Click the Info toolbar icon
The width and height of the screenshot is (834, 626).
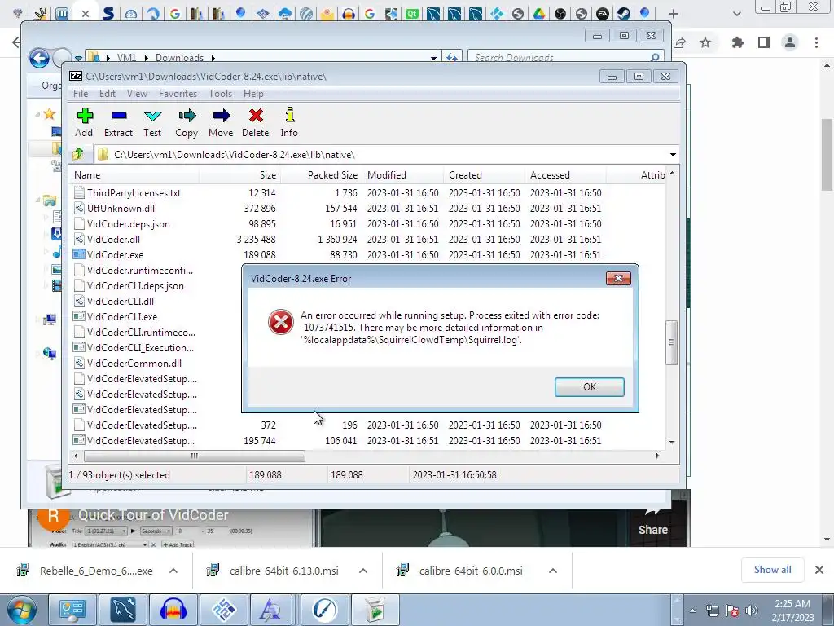(289, 122)
